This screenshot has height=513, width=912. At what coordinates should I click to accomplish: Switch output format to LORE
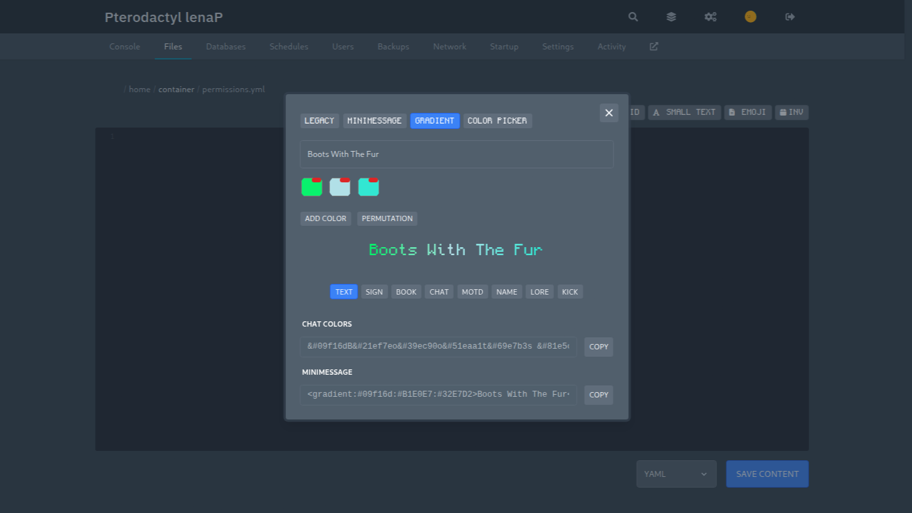click(539, 292)
